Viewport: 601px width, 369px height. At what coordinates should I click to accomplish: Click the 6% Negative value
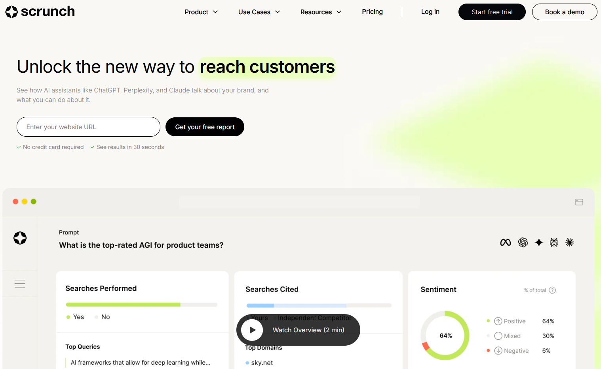point(546,350)
